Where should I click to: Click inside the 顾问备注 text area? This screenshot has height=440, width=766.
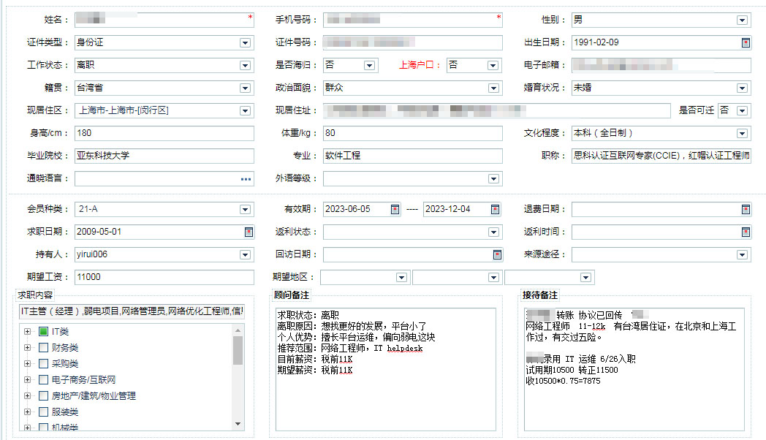(x=386, y=369)
